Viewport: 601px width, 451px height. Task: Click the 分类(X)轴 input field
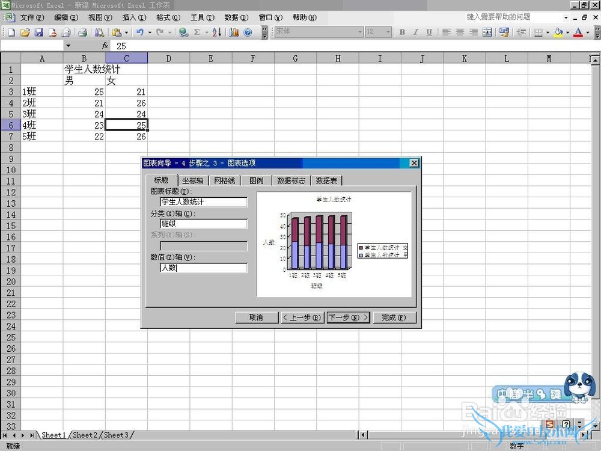(x=204, y=224)
